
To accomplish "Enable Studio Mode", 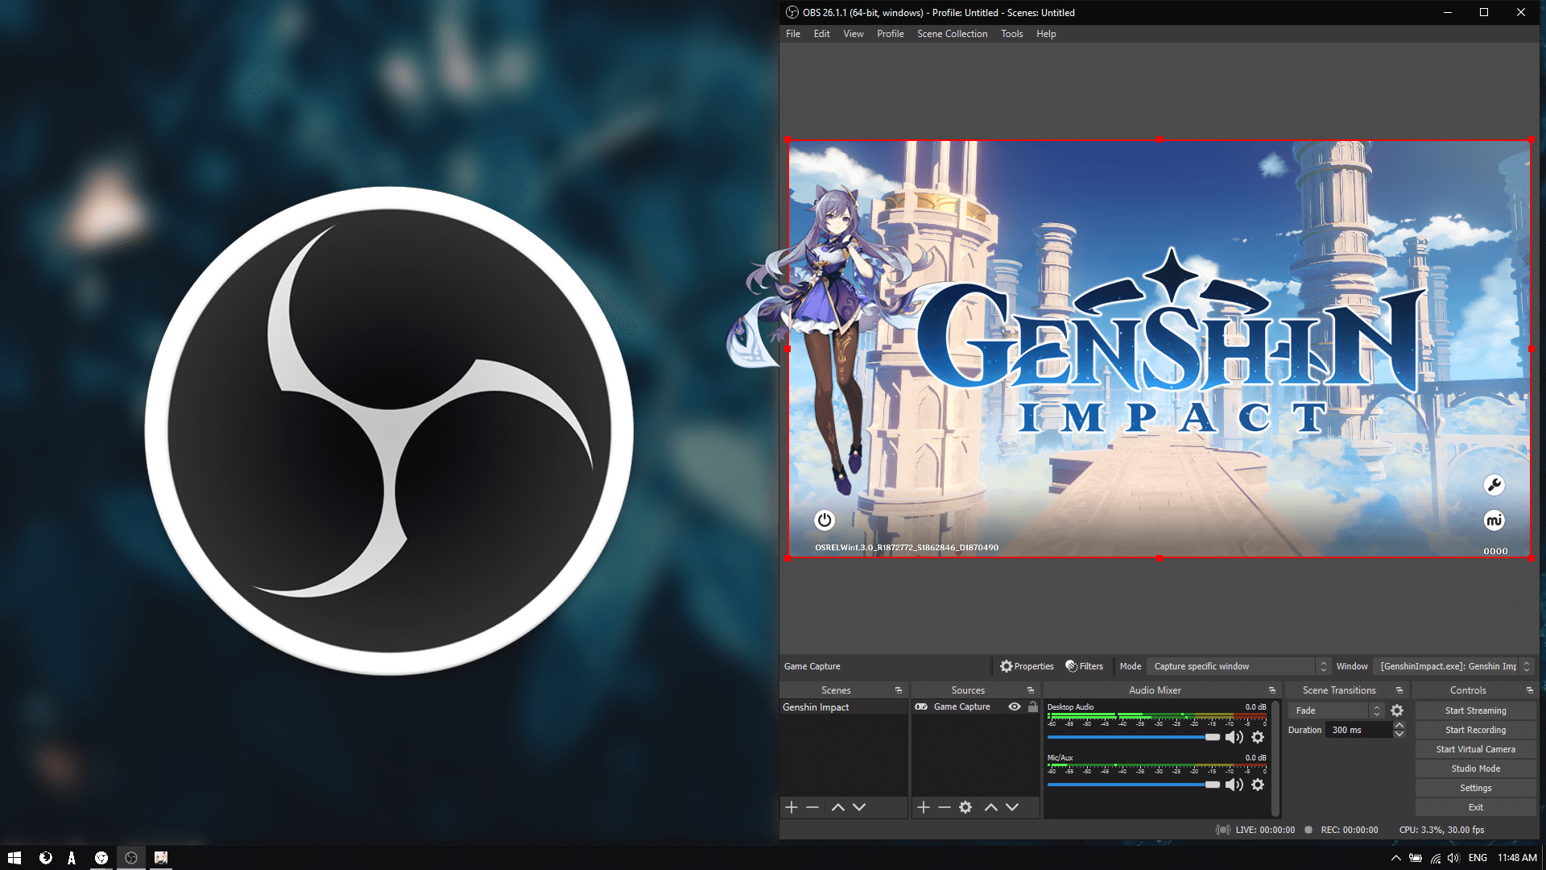I will click(x=1475, y=768).
